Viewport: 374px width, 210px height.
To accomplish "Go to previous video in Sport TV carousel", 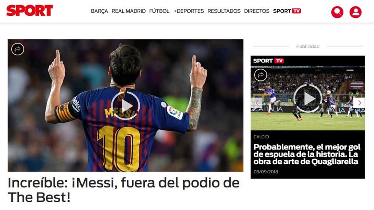I will (x=257, y=103).
